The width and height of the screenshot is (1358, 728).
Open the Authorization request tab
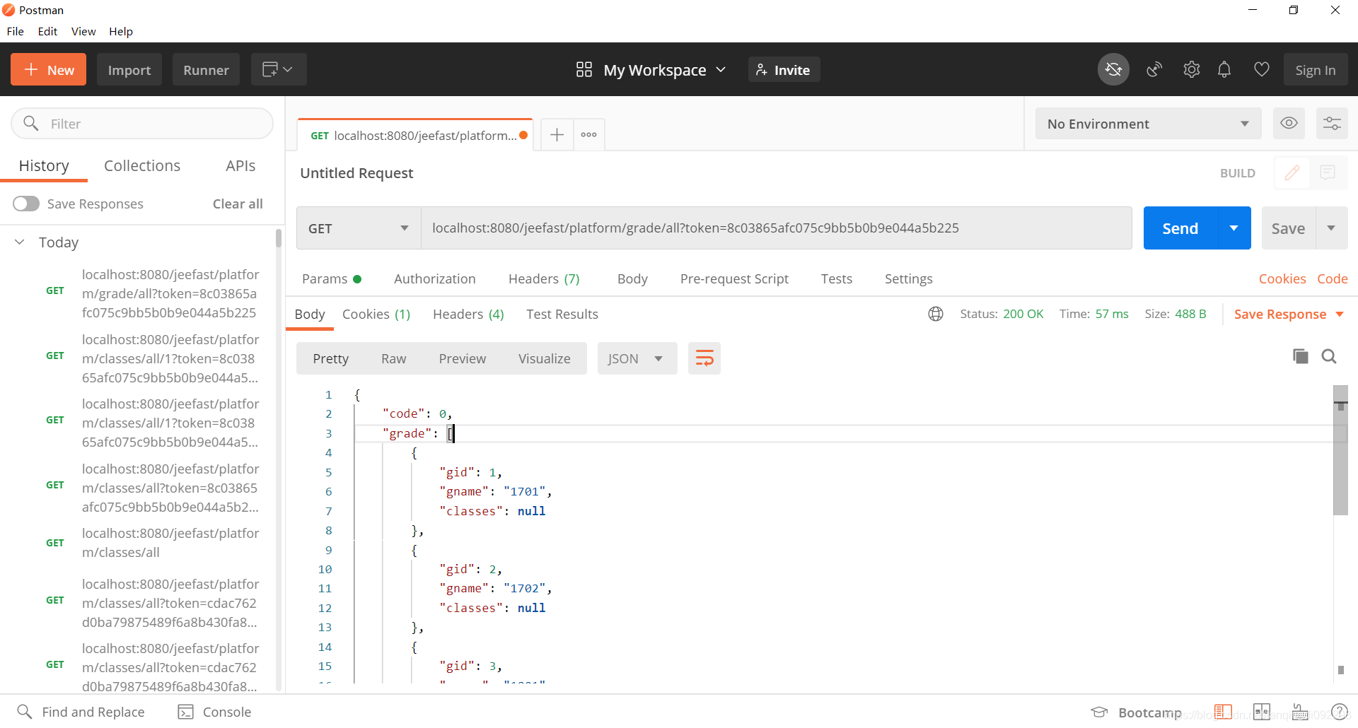pyautogui.click(x=435, y=278)
